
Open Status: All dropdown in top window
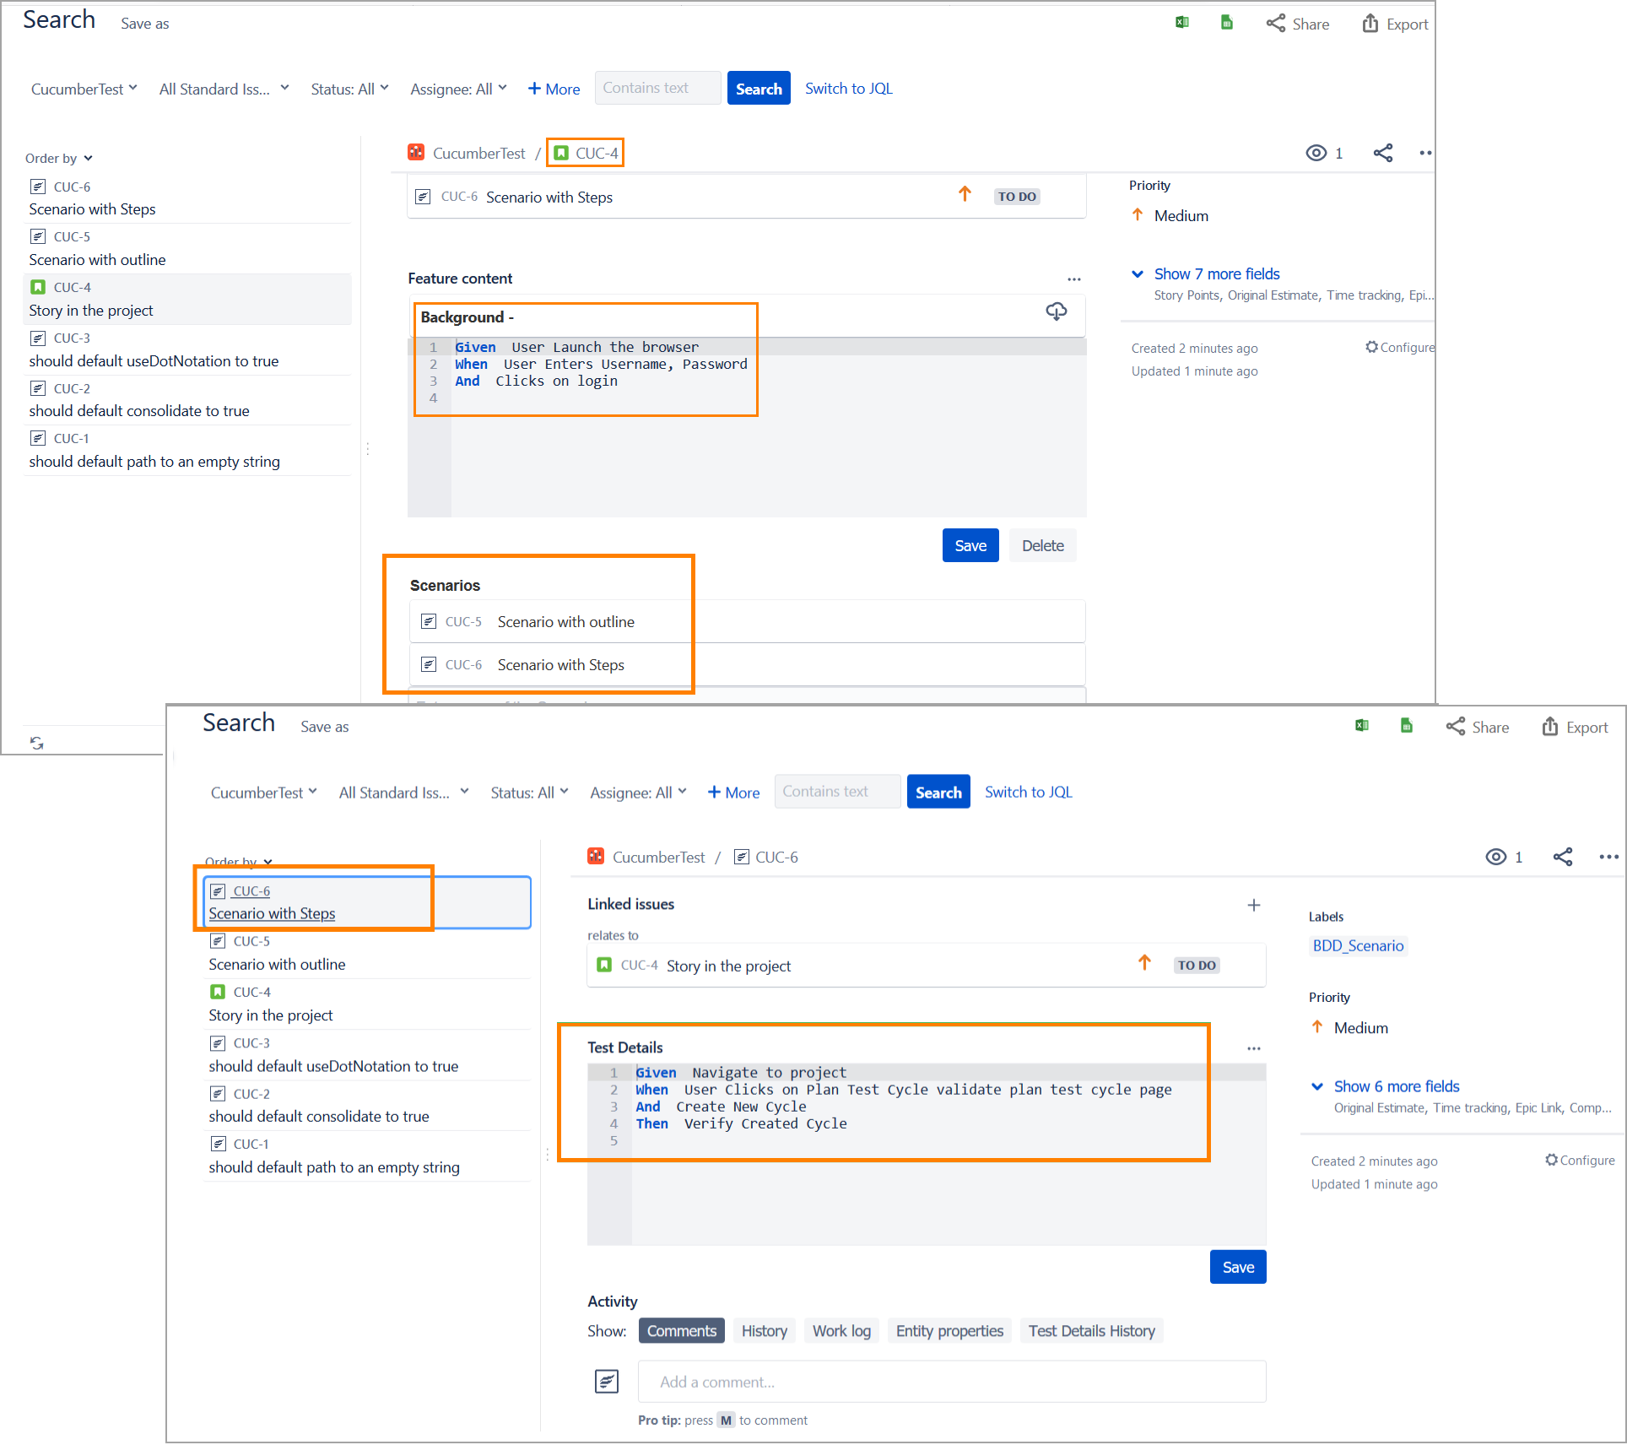(x=349, y=89)
